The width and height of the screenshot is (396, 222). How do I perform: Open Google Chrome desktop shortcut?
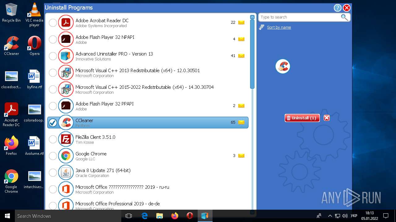coord(11,181)
